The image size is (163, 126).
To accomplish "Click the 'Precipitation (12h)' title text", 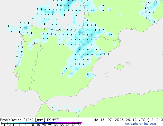I will [x=17, y=120].
